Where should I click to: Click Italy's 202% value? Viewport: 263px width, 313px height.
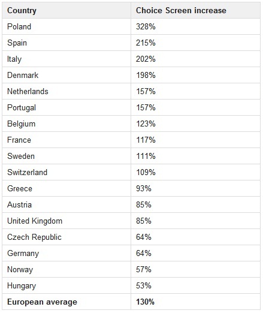click(146, 59)
